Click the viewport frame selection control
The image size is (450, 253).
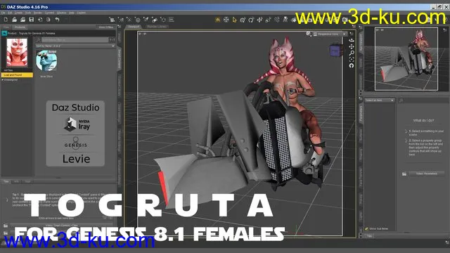[352, 59]
